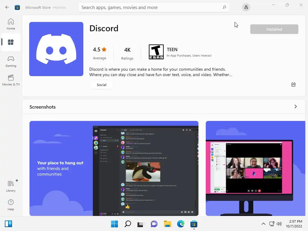This screenshot has width=308, height=231.
Task: Click the network status tray icon
Action: (x=272, y=224)
